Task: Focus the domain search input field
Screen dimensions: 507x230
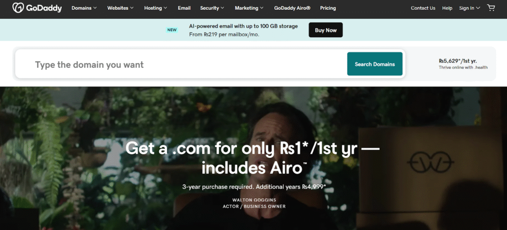Action: (181, 64)
